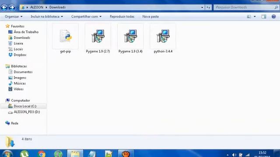Click the Computador icon in navigation pane
The image size is (280, 157).
click(7, 100)
